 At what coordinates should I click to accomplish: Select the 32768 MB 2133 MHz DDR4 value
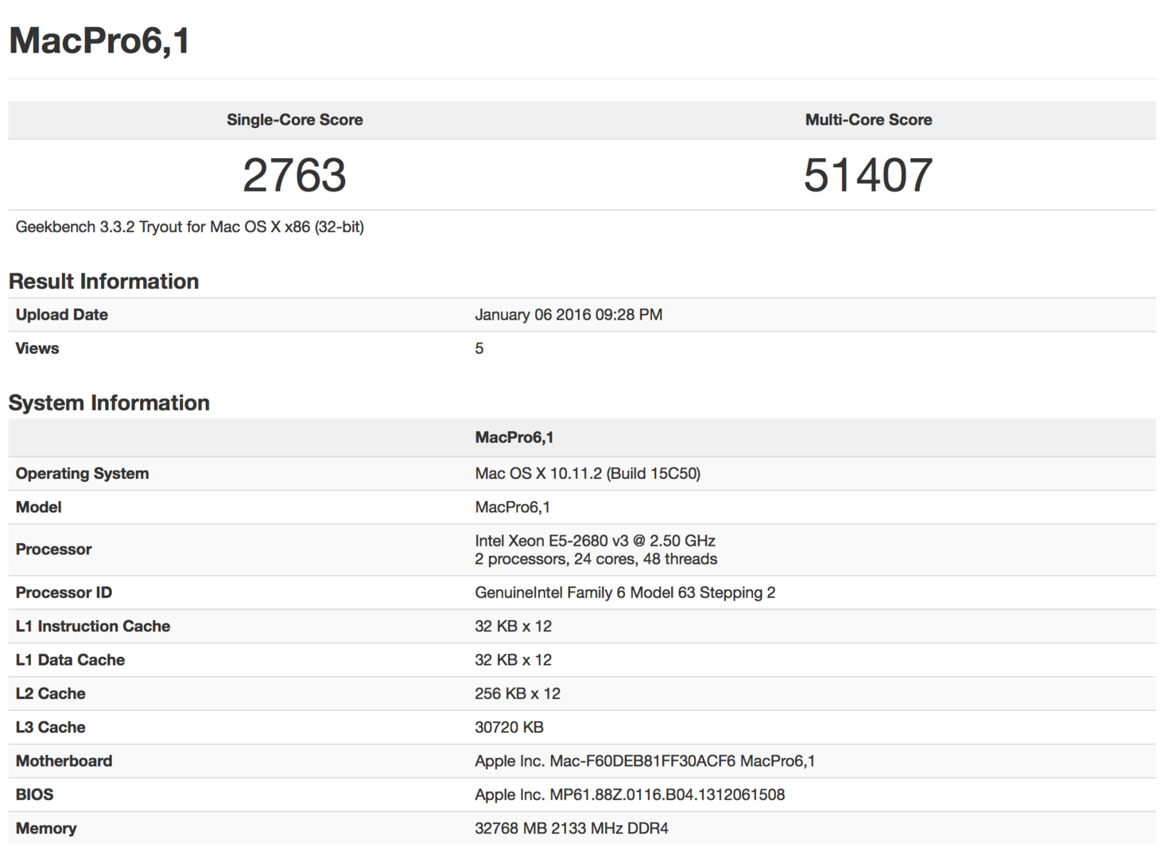[x=572, y=829]
